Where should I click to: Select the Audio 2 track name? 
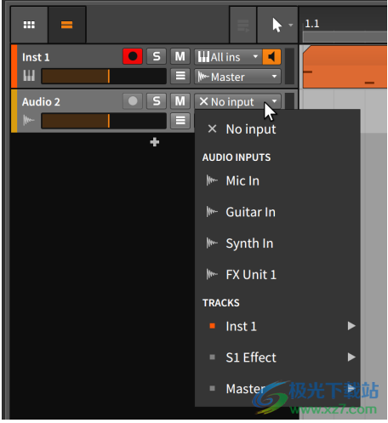41,102
